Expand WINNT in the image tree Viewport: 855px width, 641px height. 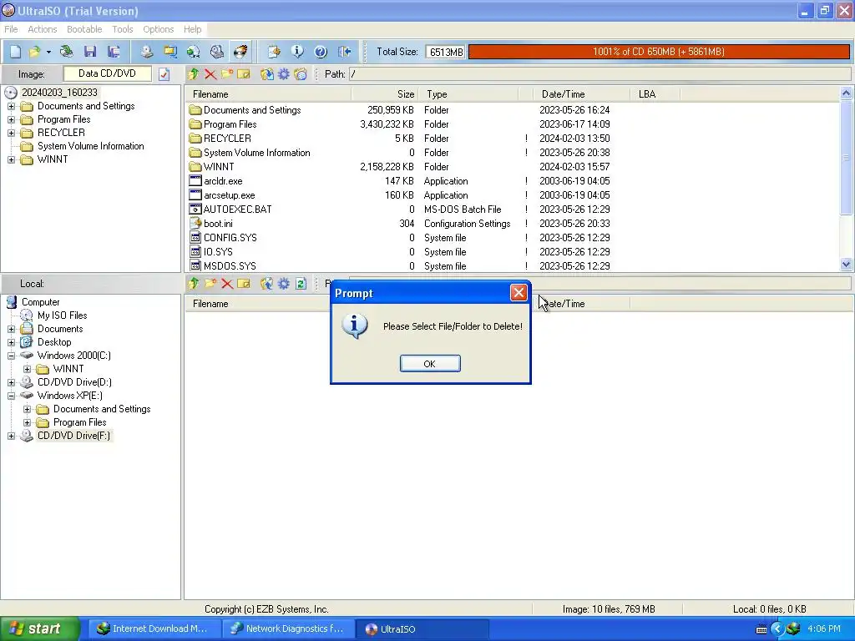[11, 159]
